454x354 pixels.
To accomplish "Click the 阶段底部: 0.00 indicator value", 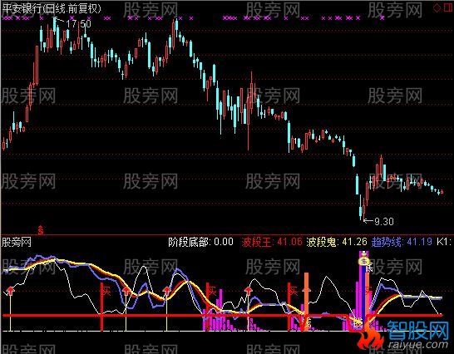I will point(200,242).
